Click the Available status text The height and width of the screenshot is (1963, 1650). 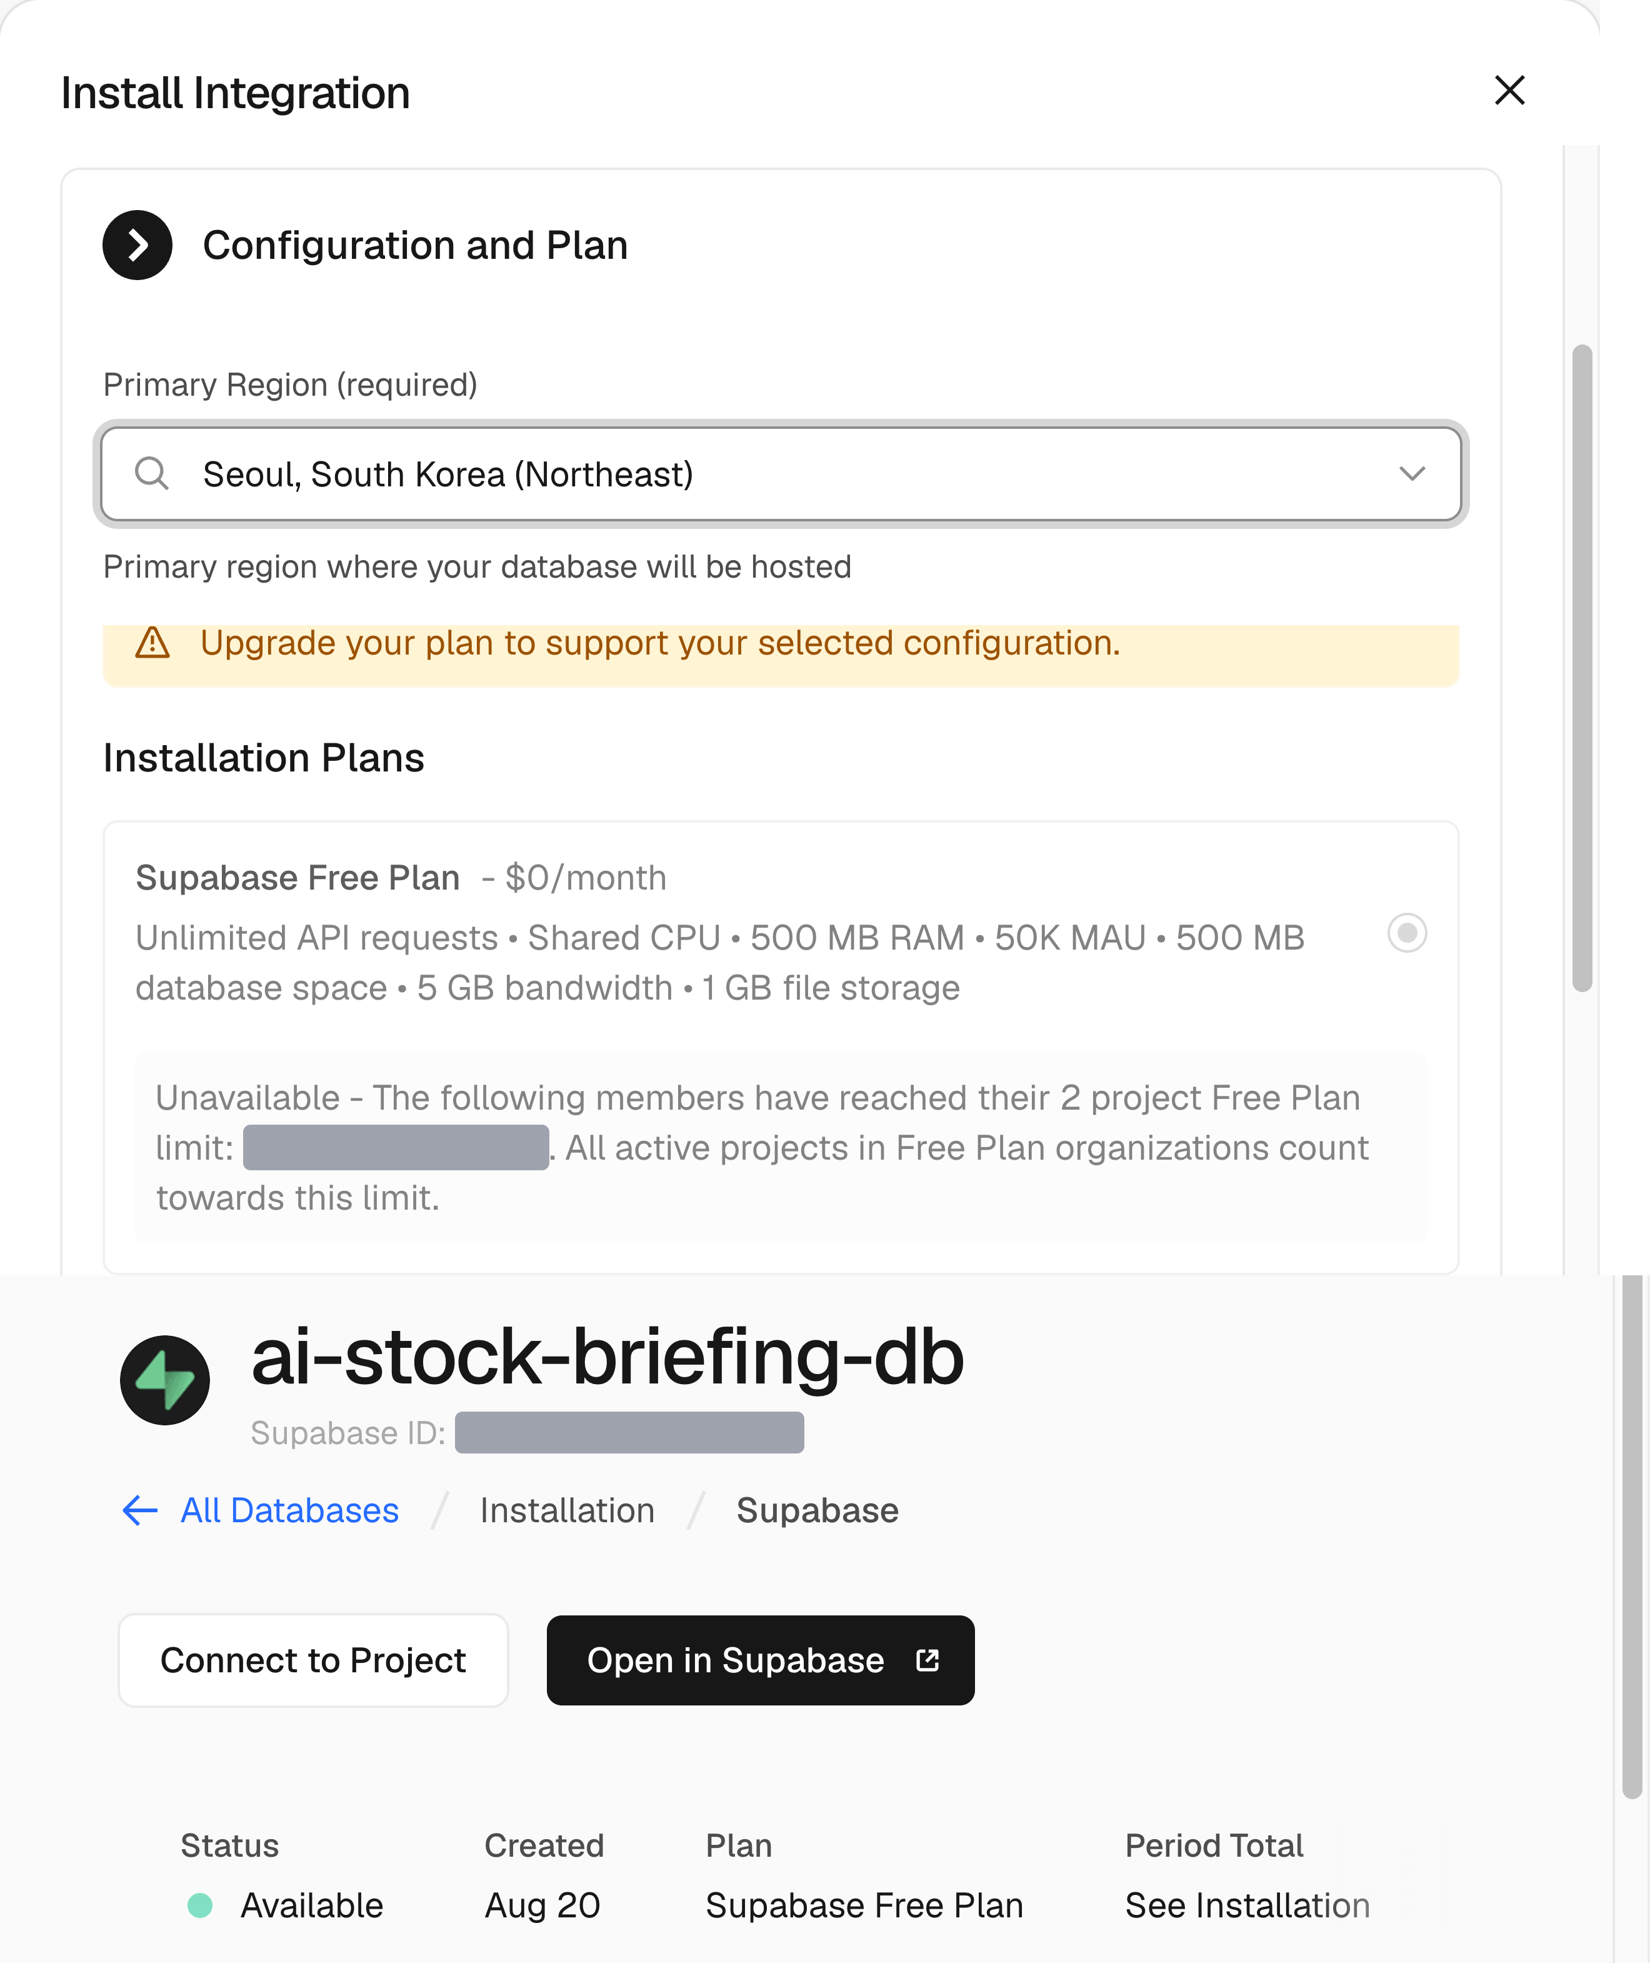pyautogui.click(x=311, y=1905)
